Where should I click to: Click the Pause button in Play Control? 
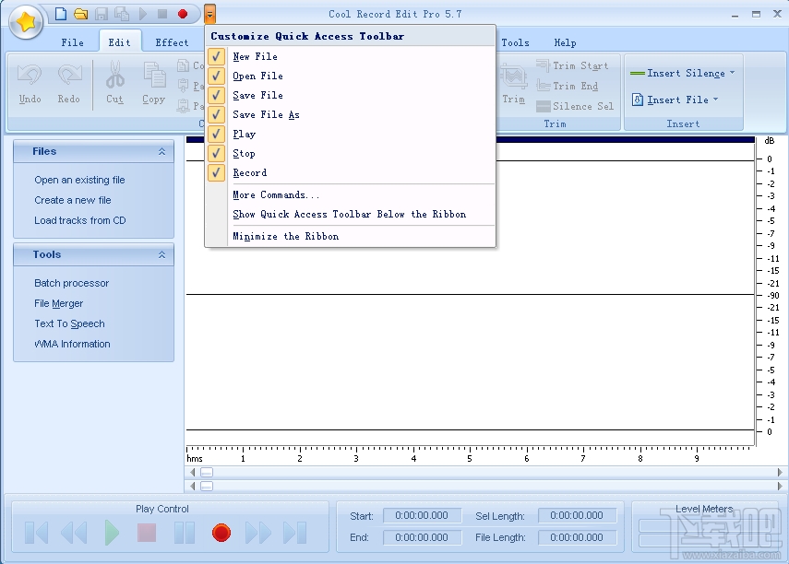[x=185, y=533]
